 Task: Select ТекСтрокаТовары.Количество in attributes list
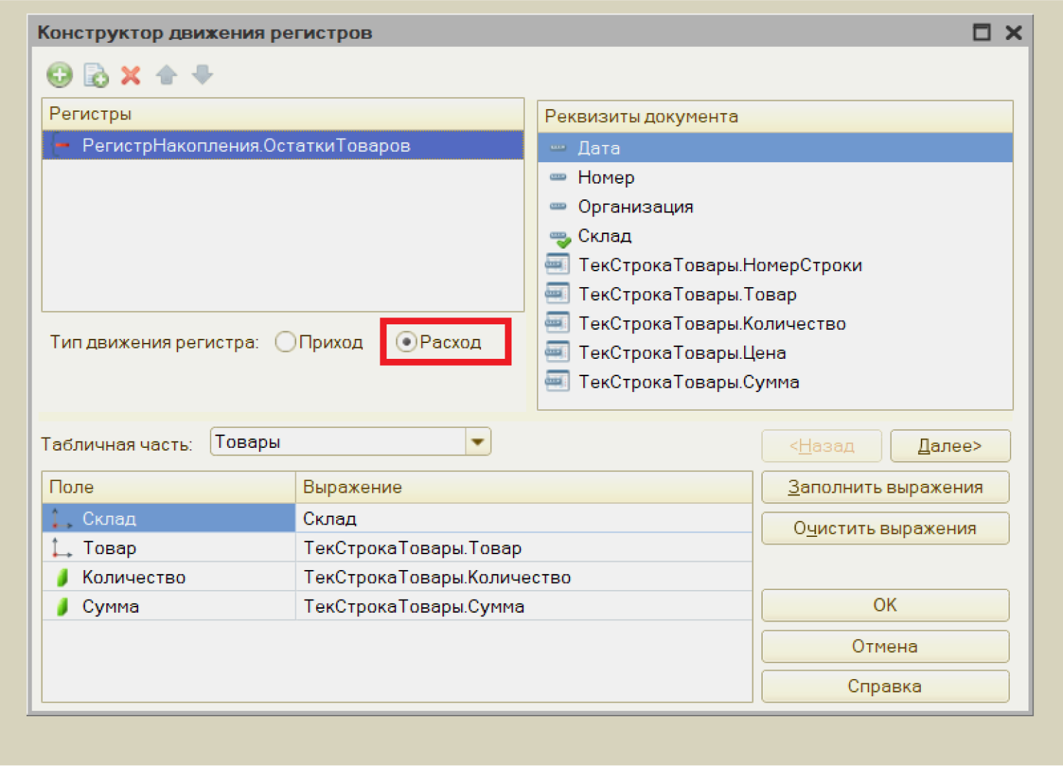(712, 324)
